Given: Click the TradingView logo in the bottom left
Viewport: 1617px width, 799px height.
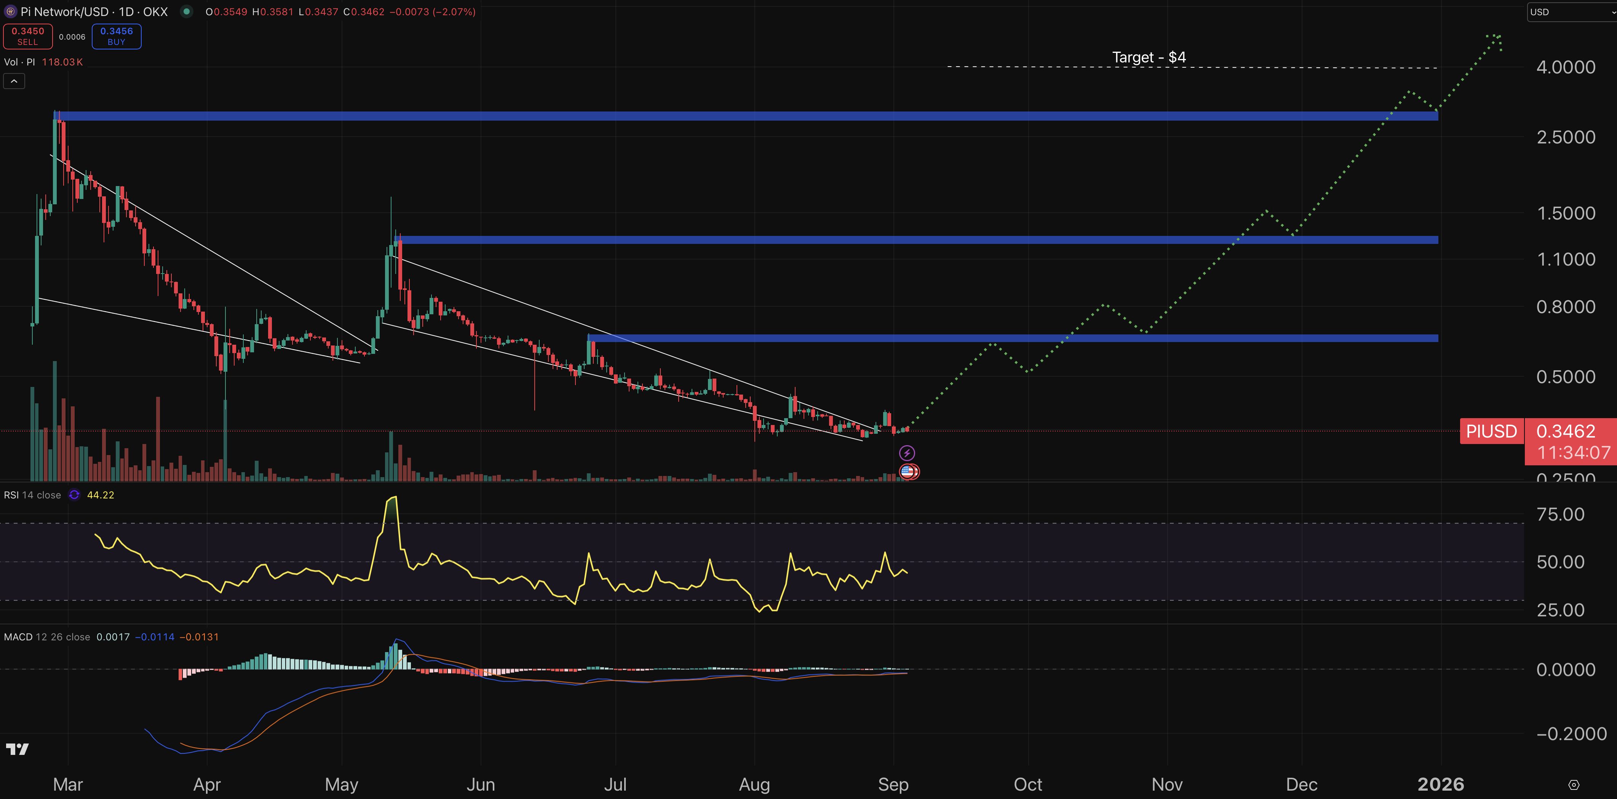Looking at the screenshot, I should point(17,748).
